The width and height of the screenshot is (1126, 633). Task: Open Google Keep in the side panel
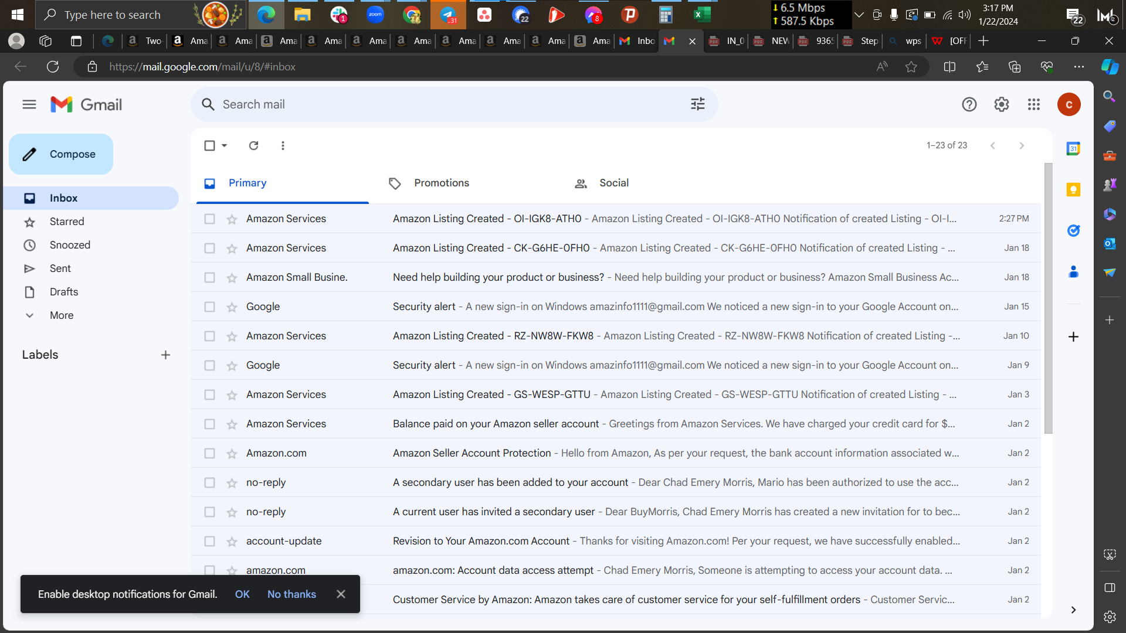pos(1073,190)
